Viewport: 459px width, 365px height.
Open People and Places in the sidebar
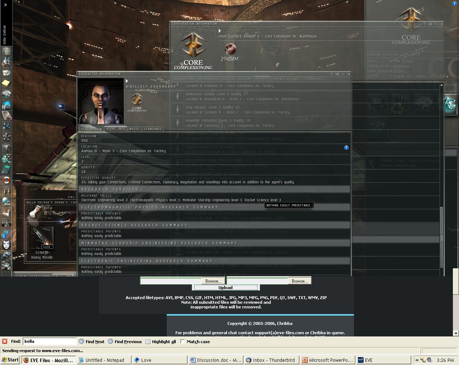[x=6, y=62]
